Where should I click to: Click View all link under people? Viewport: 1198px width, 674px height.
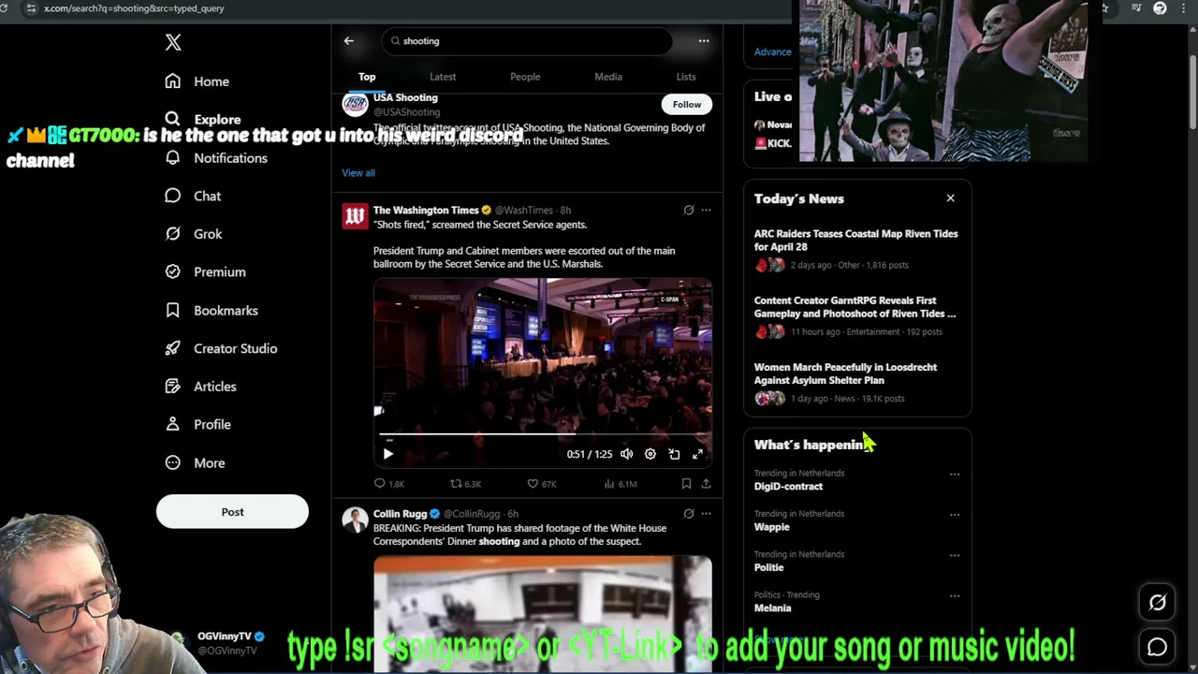click(x=358, y=172)
